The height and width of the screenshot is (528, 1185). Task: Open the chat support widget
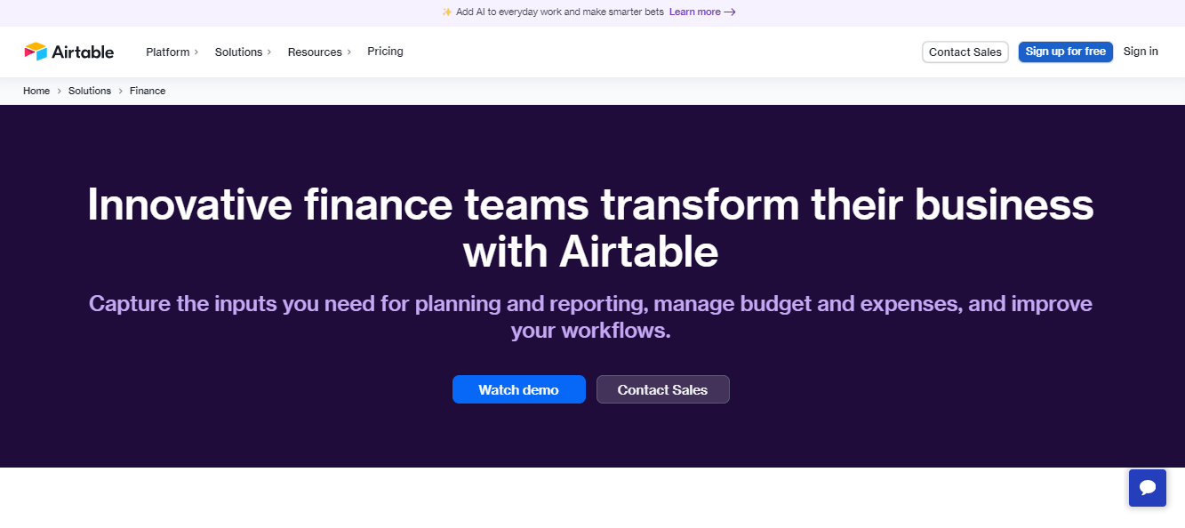point(1147,487)
